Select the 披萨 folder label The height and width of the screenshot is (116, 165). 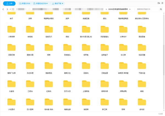[67, 19]
